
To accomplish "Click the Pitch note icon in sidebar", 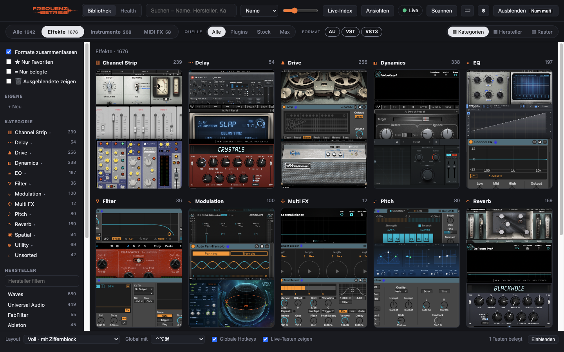I will (x=10, y=214).
